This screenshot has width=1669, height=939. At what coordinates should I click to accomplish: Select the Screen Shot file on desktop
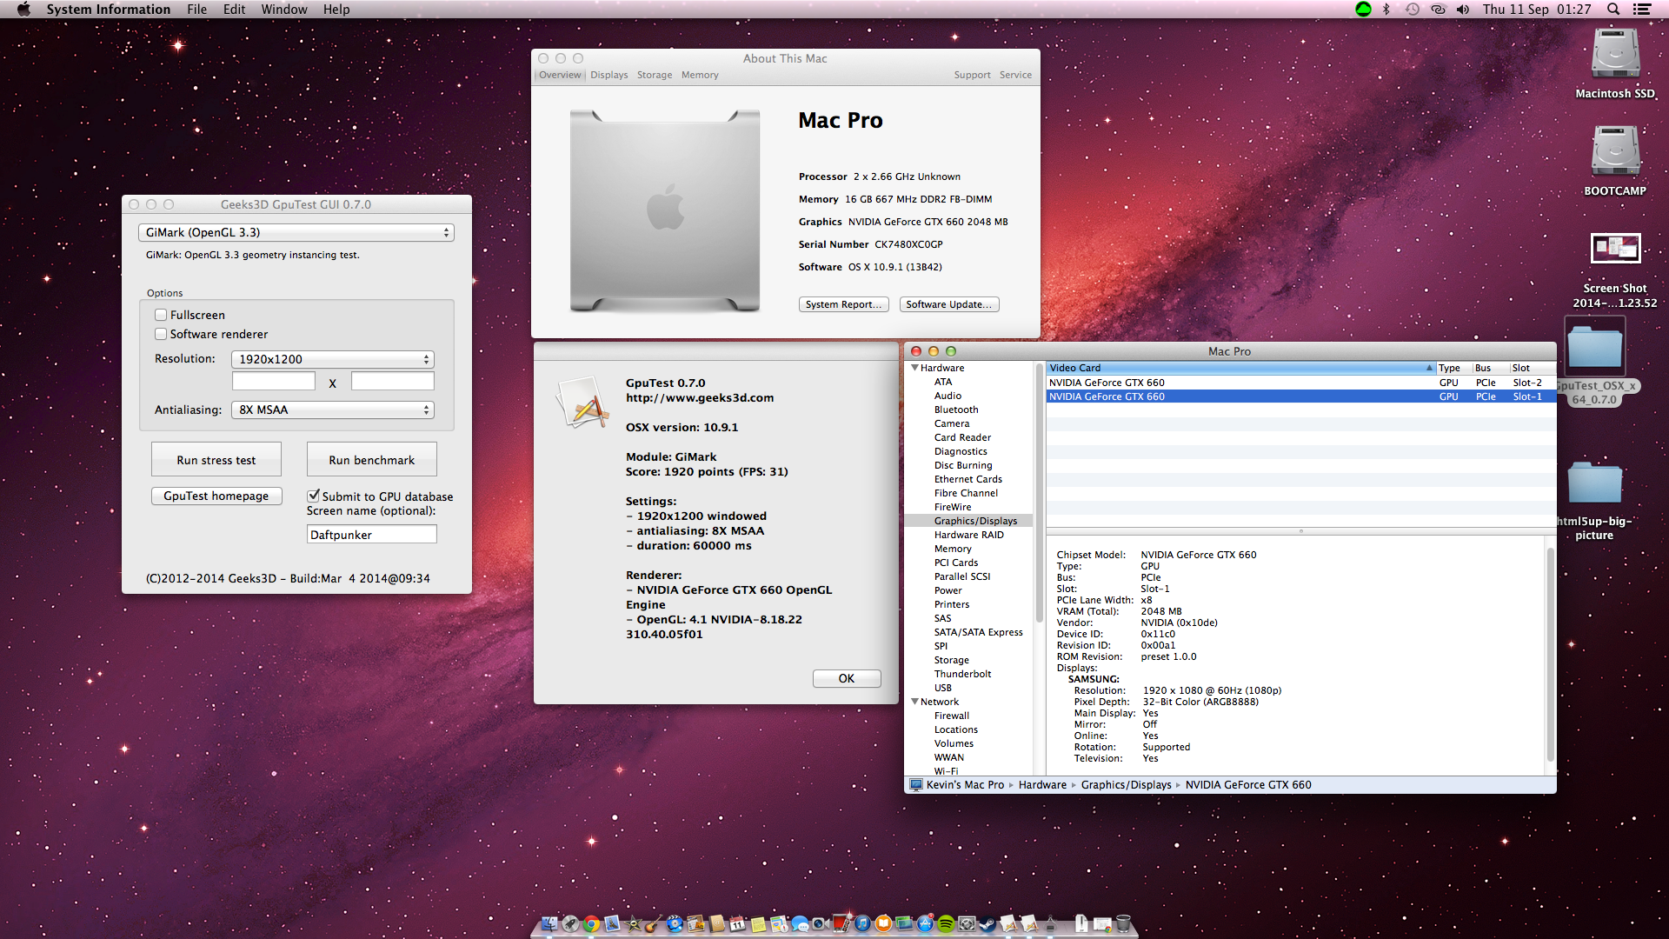(1615, 249)
